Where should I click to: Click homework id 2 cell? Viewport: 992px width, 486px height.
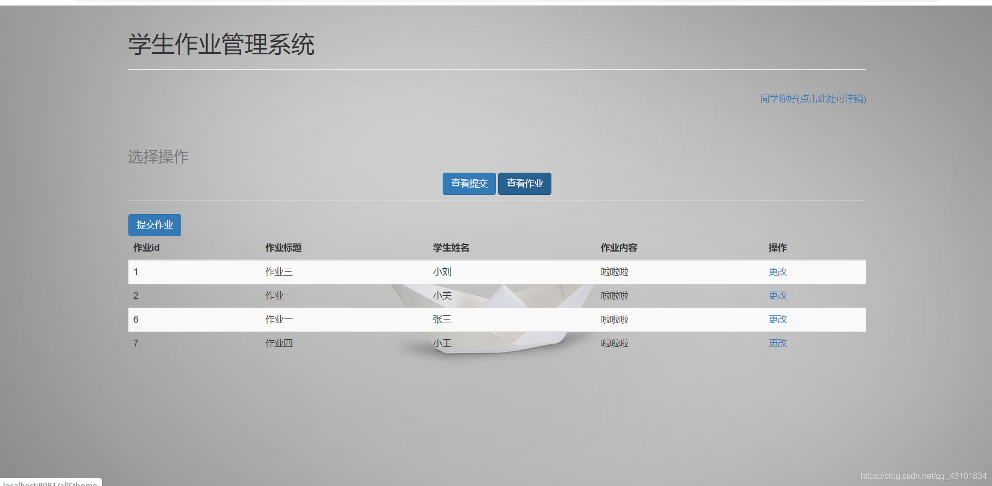(x=136, y=296)
